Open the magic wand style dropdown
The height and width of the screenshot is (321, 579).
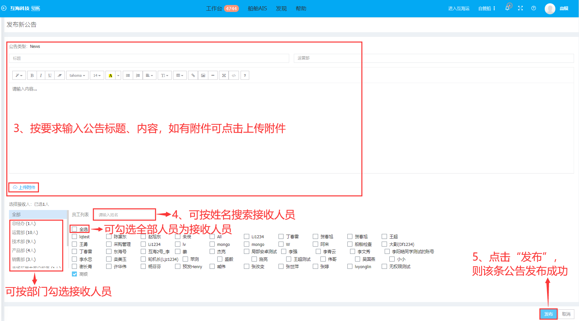click(19, 75)
